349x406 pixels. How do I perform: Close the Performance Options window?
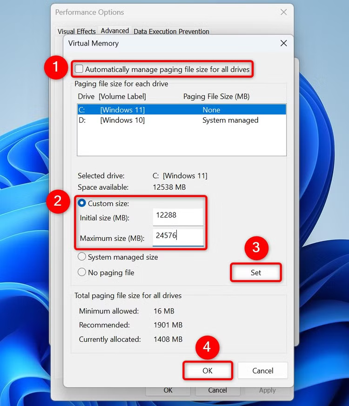click(x=283, y=13)
